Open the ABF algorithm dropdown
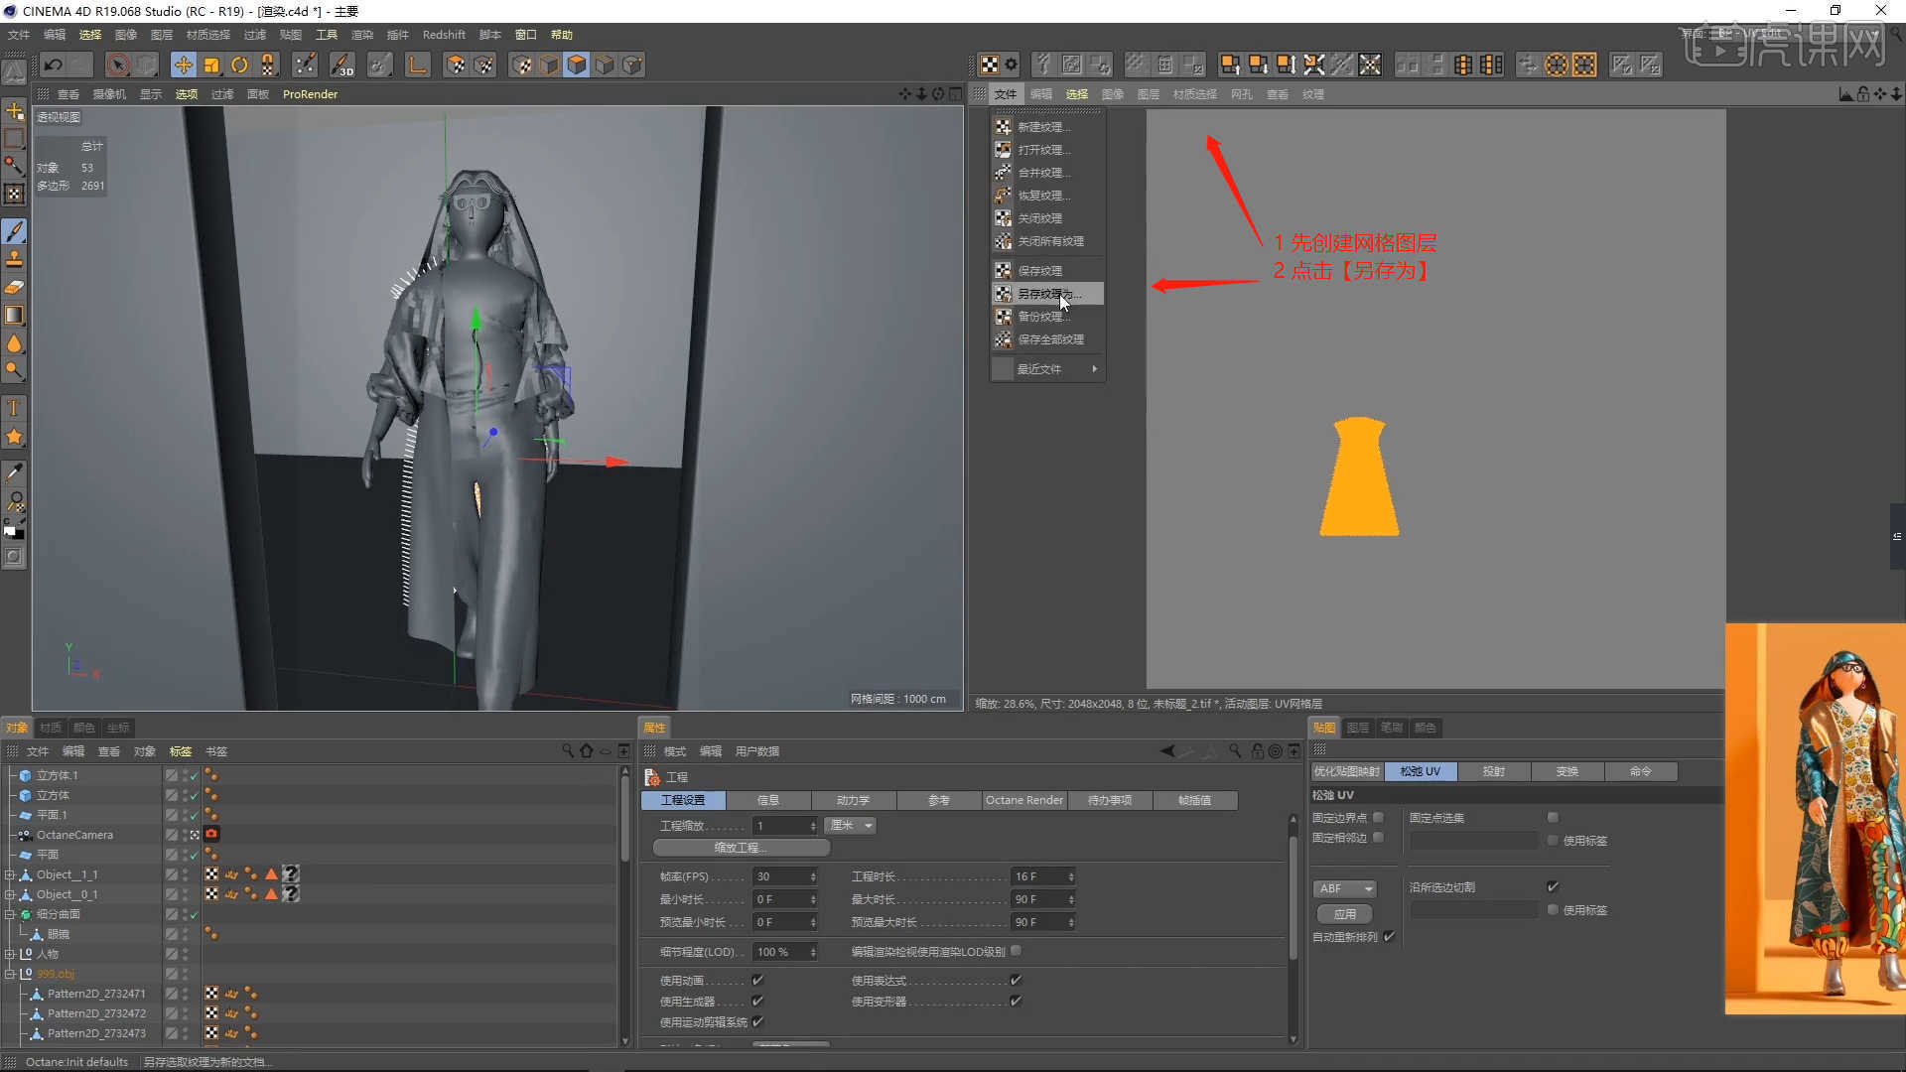1906x1072 pixels. point(1344,888)
